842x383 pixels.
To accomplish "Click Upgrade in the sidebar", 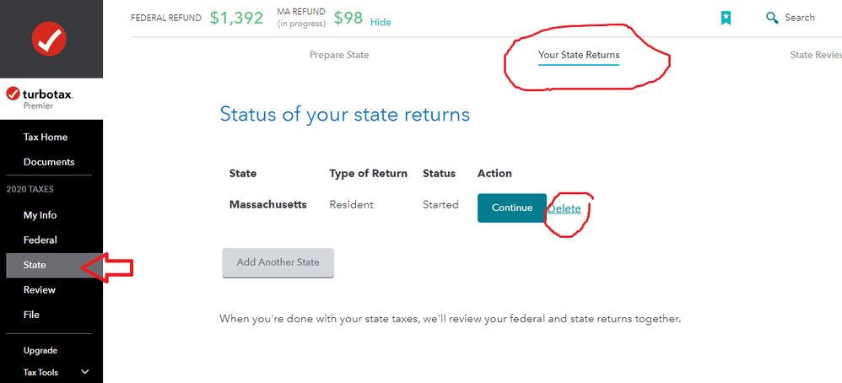I will pos(40,351).
